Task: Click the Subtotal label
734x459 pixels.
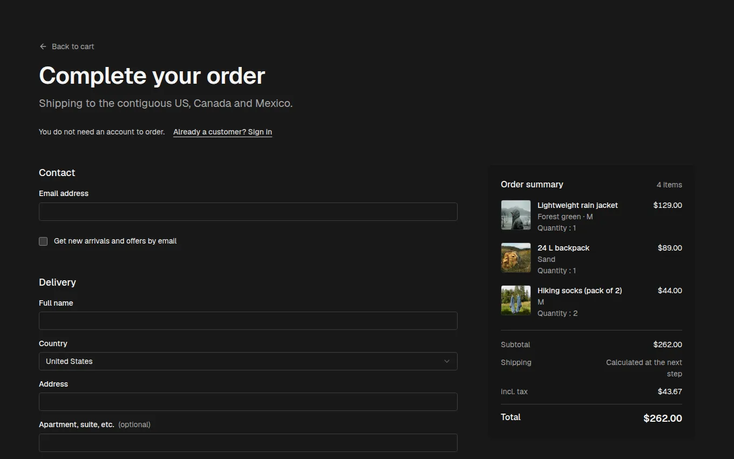Action: (x=515, y=345)
